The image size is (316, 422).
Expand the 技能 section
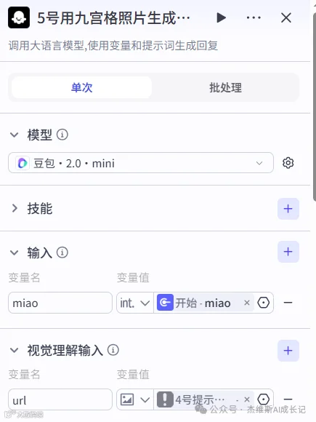pyautogui.click(x=15, y=208)
